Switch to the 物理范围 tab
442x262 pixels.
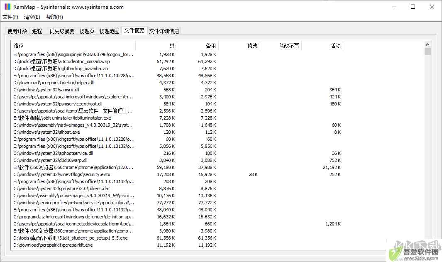(110, 31)
